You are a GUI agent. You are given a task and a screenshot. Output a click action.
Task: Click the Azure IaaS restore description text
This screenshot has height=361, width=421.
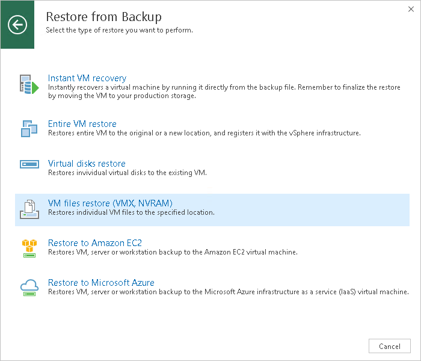pos(228,292)
